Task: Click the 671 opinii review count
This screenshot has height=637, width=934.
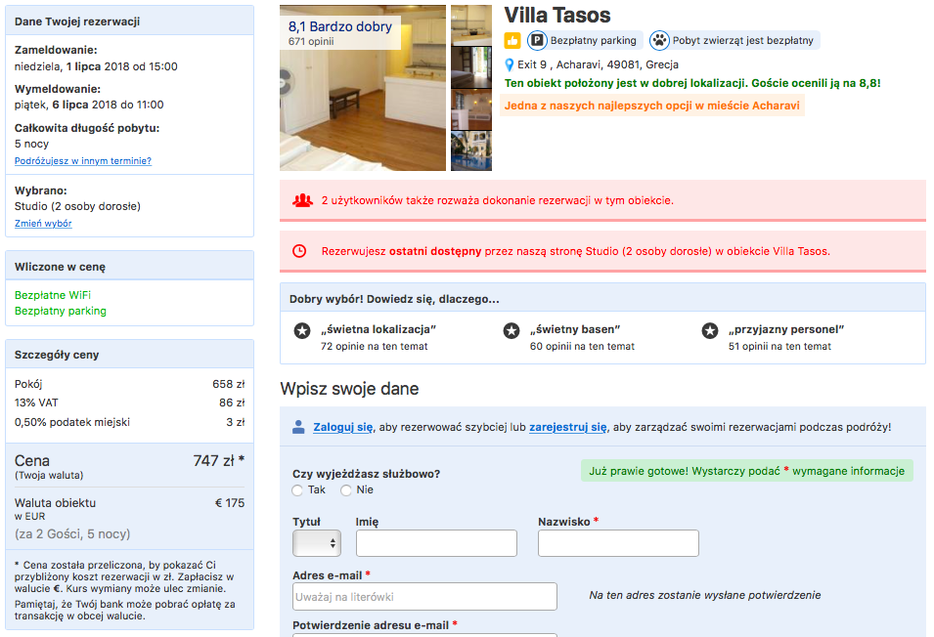Action: [311, 42]
